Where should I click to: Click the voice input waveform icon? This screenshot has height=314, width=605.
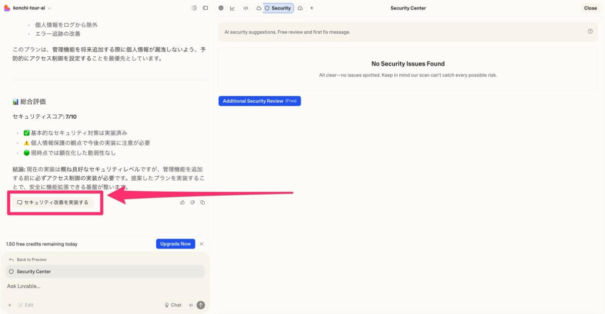click(x=191, y=305)
